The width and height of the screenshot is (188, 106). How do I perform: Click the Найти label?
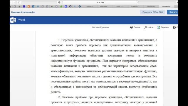click(150, 27)
